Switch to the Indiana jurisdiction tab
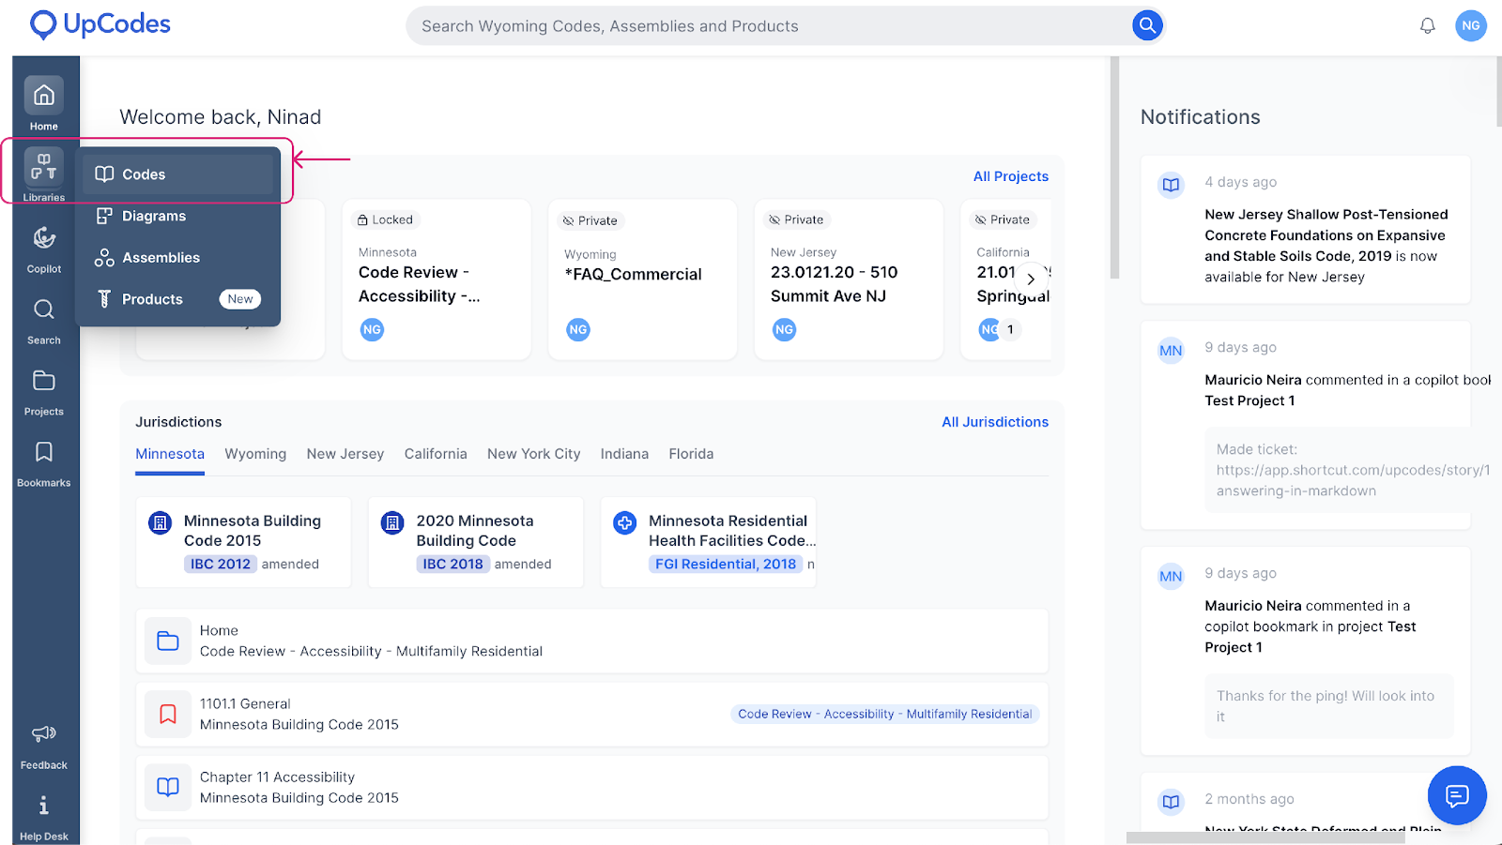Screen dimensions: 1502x845 [x=624, y=454]
